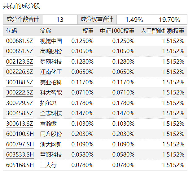Click the 中证1000权重 column header
The width and height of the screenshot is (188, 172).
117,31
